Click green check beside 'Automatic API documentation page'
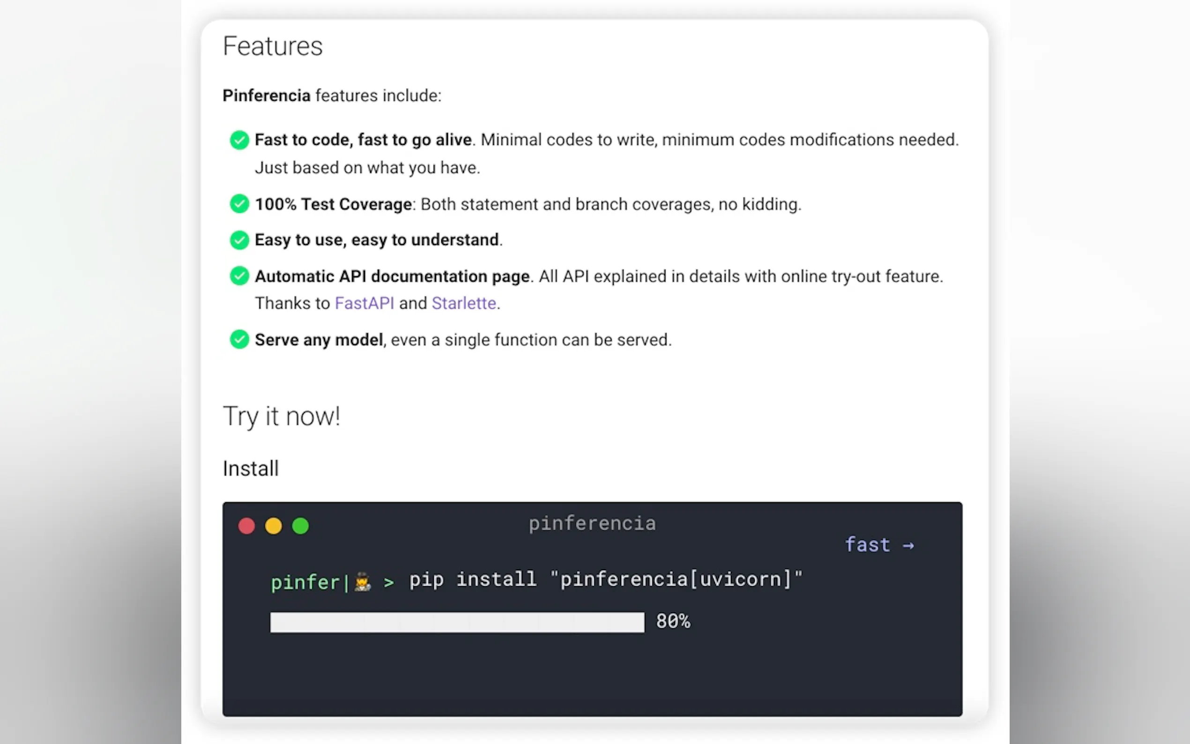This screenshot has height=744, width=1190. (x=239, y=276)
